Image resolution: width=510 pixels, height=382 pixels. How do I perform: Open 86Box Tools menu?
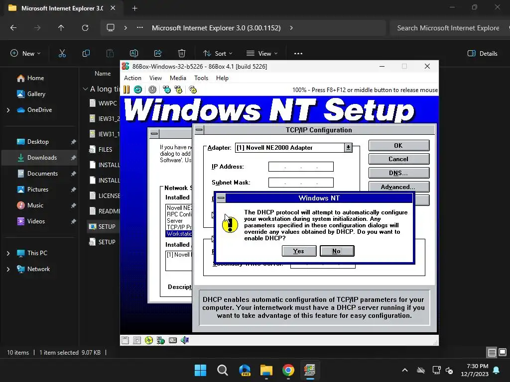click(201, 78)
